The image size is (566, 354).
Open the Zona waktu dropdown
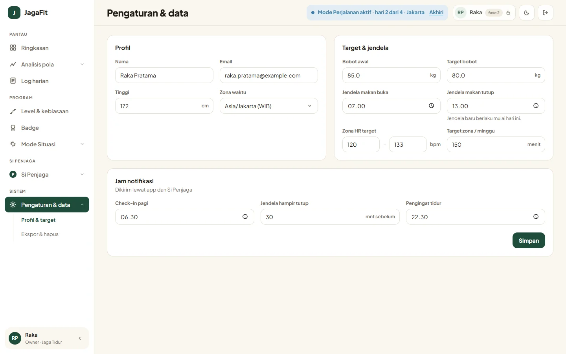click(x=269, y=106)
